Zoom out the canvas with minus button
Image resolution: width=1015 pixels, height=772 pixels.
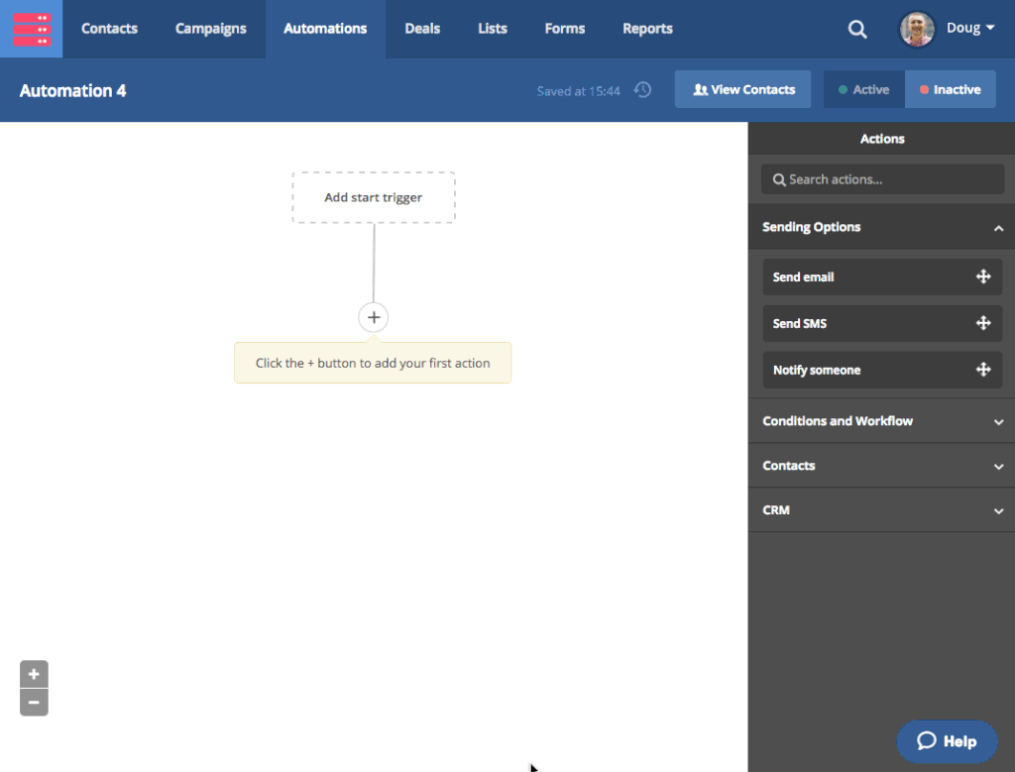point(34,703)
